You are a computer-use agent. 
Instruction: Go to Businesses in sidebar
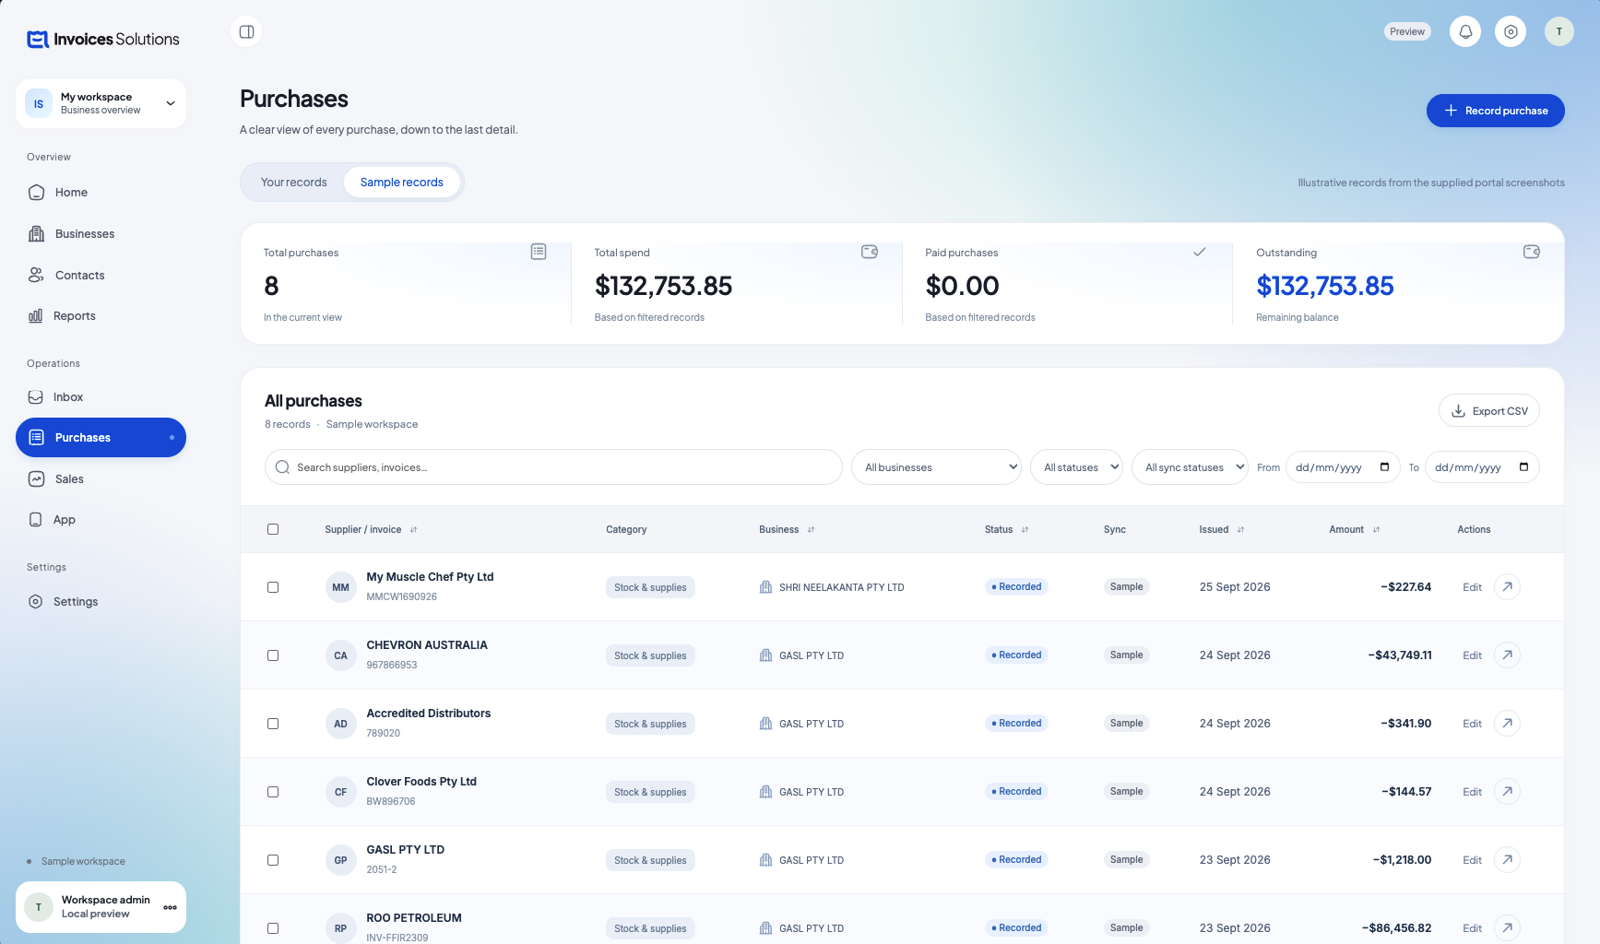tap(101, 234)
